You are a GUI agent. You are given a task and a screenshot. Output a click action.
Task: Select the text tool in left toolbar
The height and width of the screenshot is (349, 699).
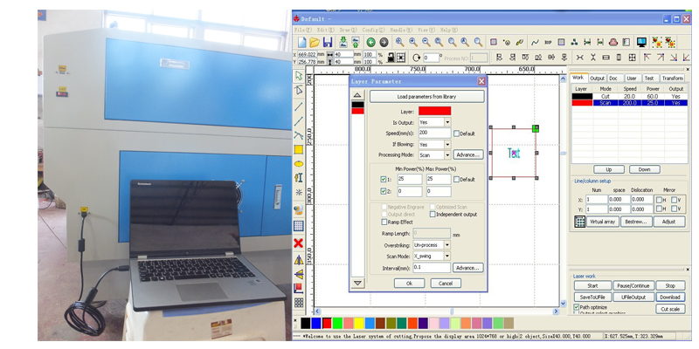pyautogui.click(x=299, y=178)
